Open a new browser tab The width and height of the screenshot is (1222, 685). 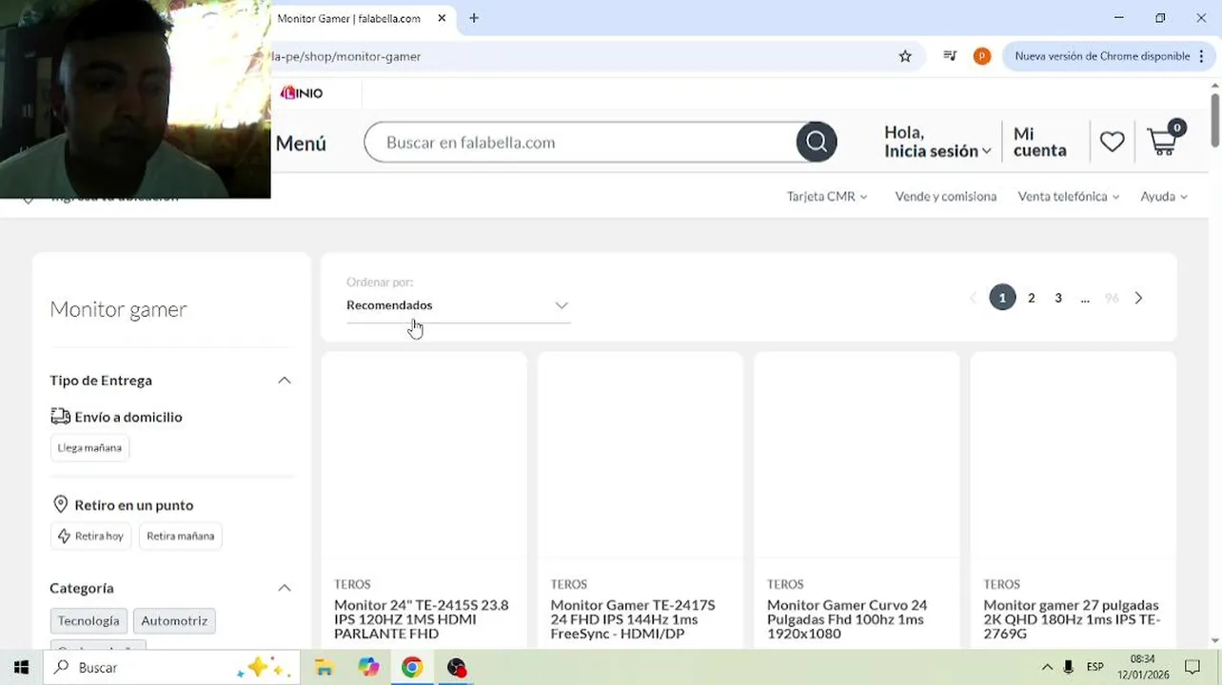pos(474,18)
